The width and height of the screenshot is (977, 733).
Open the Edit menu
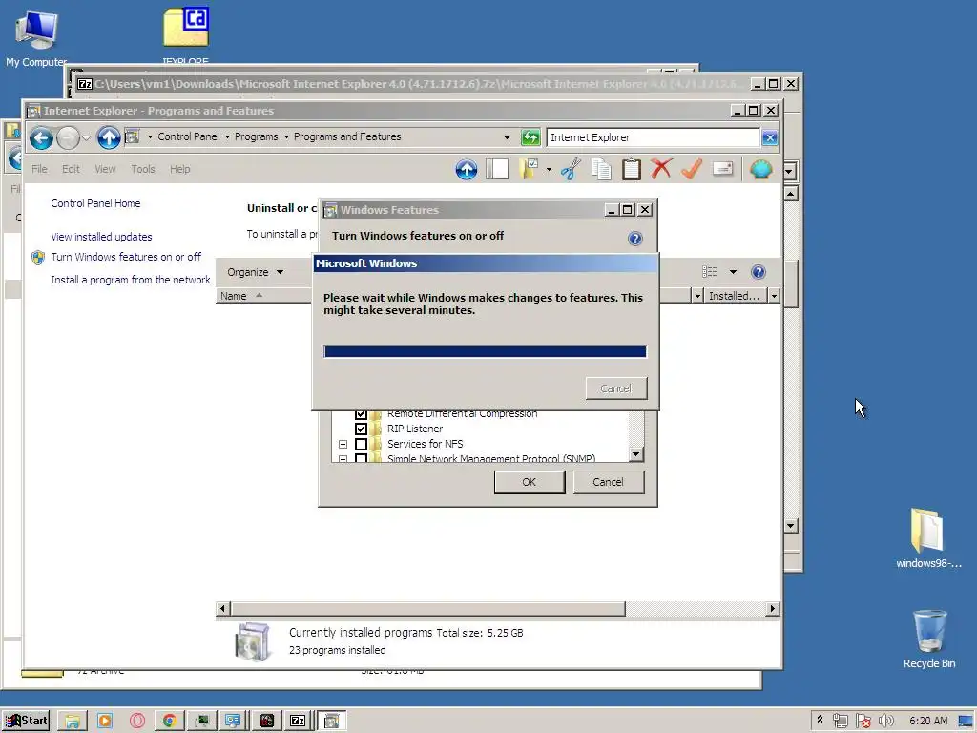(x=71, y=169)
